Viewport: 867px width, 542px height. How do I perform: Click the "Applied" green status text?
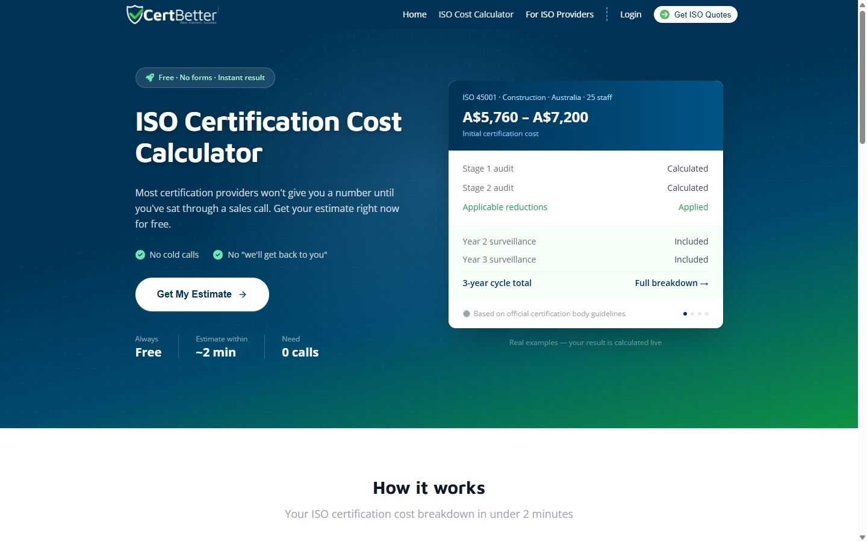(694, 207)
